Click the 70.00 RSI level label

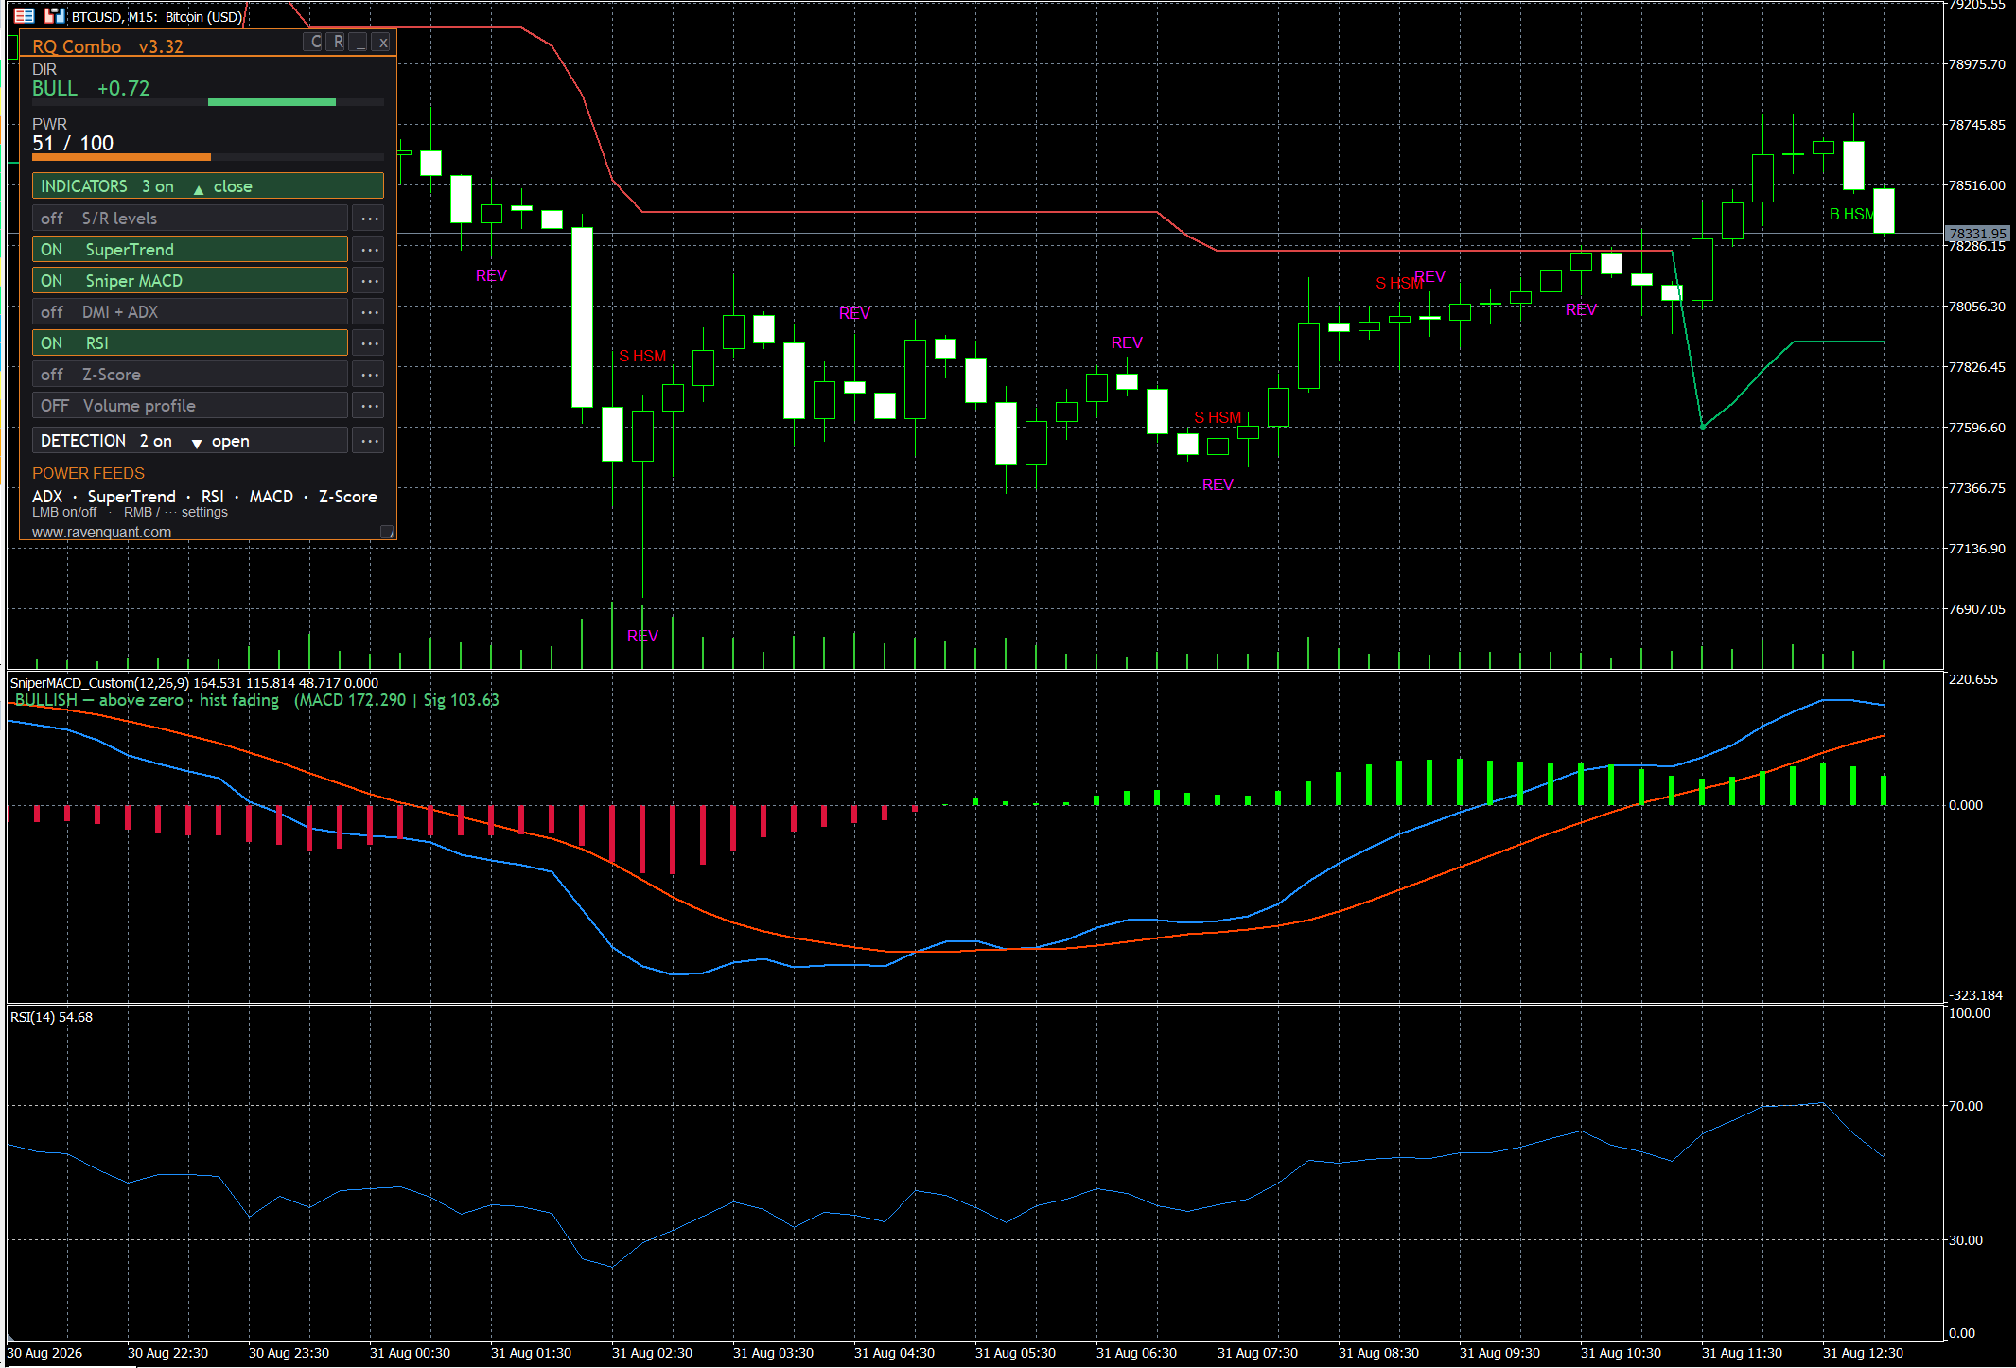1966,1106
